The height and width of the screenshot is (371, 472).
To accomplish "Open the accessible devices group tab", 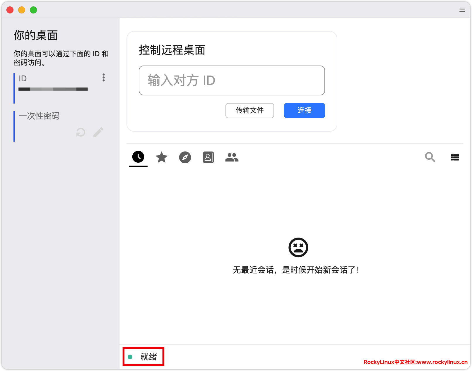I will [232, 157].
